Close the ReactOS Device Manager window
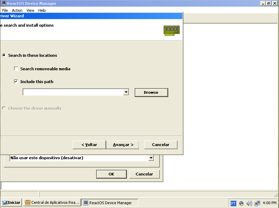This screenshot has height=208, width=279. pos(275,3)
